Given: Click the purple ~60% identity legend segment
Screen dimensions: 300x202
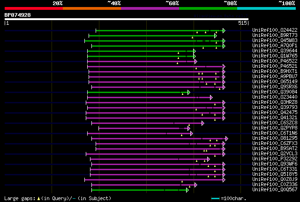Looking at the screenshot, I should [150, 8].
